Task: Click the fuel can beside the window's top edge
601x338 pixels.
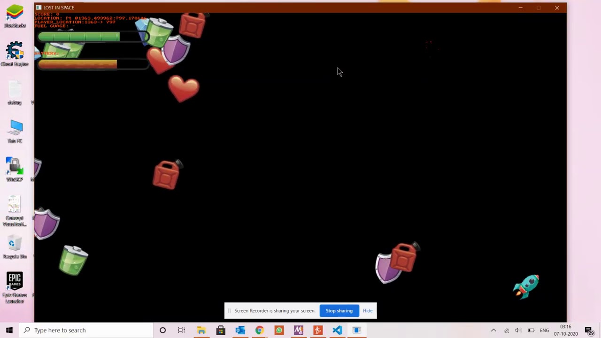Action: pyautogui.click(x=193, y=25)
